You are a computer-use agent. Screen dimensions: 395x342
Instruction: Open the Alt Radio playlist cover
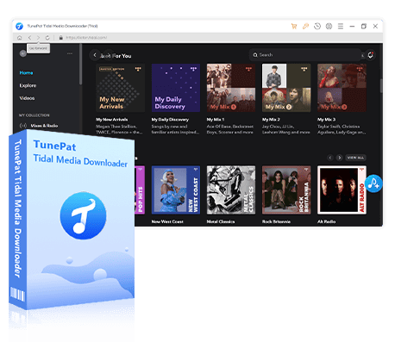pos(342,190)
